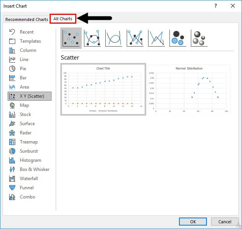Select Surface chart type label
The image size is (242, 229).
coord(27,124)
